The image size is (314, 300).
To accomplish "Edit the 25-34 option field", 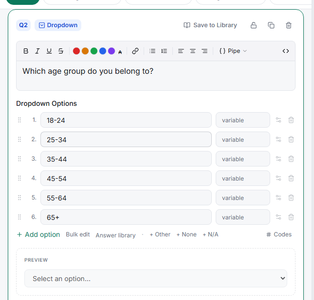I will (x=126, y=139).
